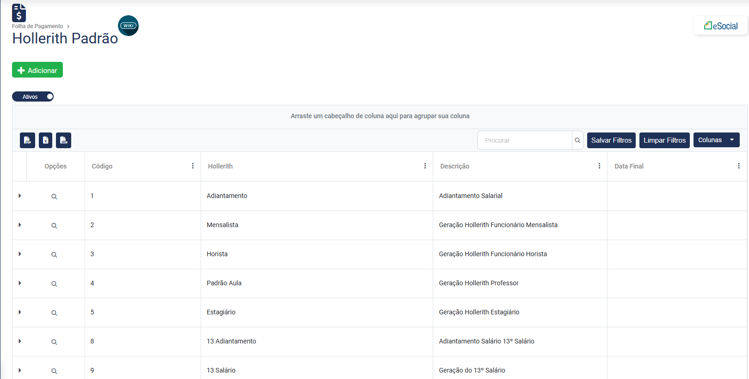Open the WIKI help badge
The height and width of the screenshot is (379, 749).
128,26
